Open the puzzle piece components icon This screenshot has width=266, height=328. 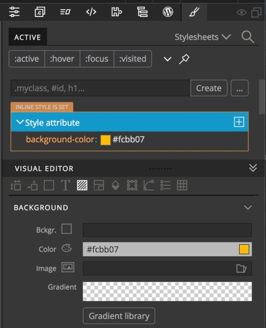[x=116, y=12]
